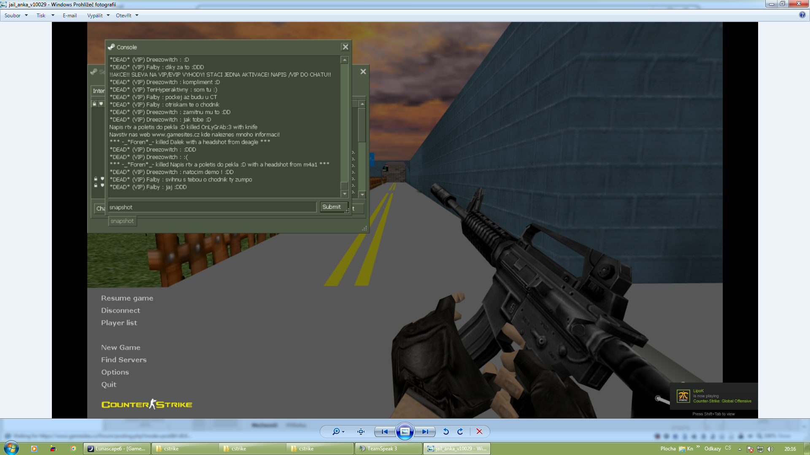Expand the taskbar toolbar chevron
810x455 pixels.
(x=698, y=447)
